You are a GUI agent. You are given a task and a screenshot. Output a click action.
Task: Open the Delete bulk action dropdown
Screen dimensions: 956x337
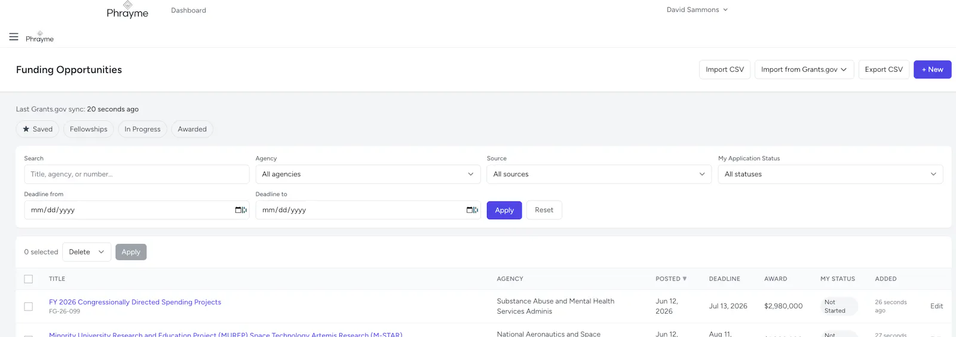pos(87,252)
